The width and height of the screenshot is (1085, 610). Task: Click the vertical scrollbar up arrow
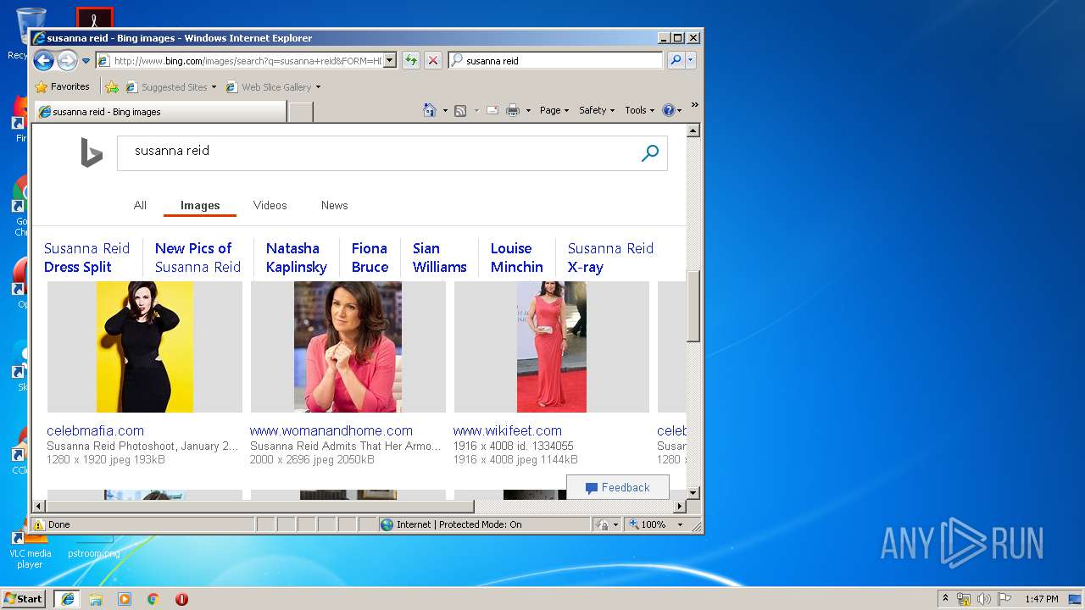[x=693, y=131]
